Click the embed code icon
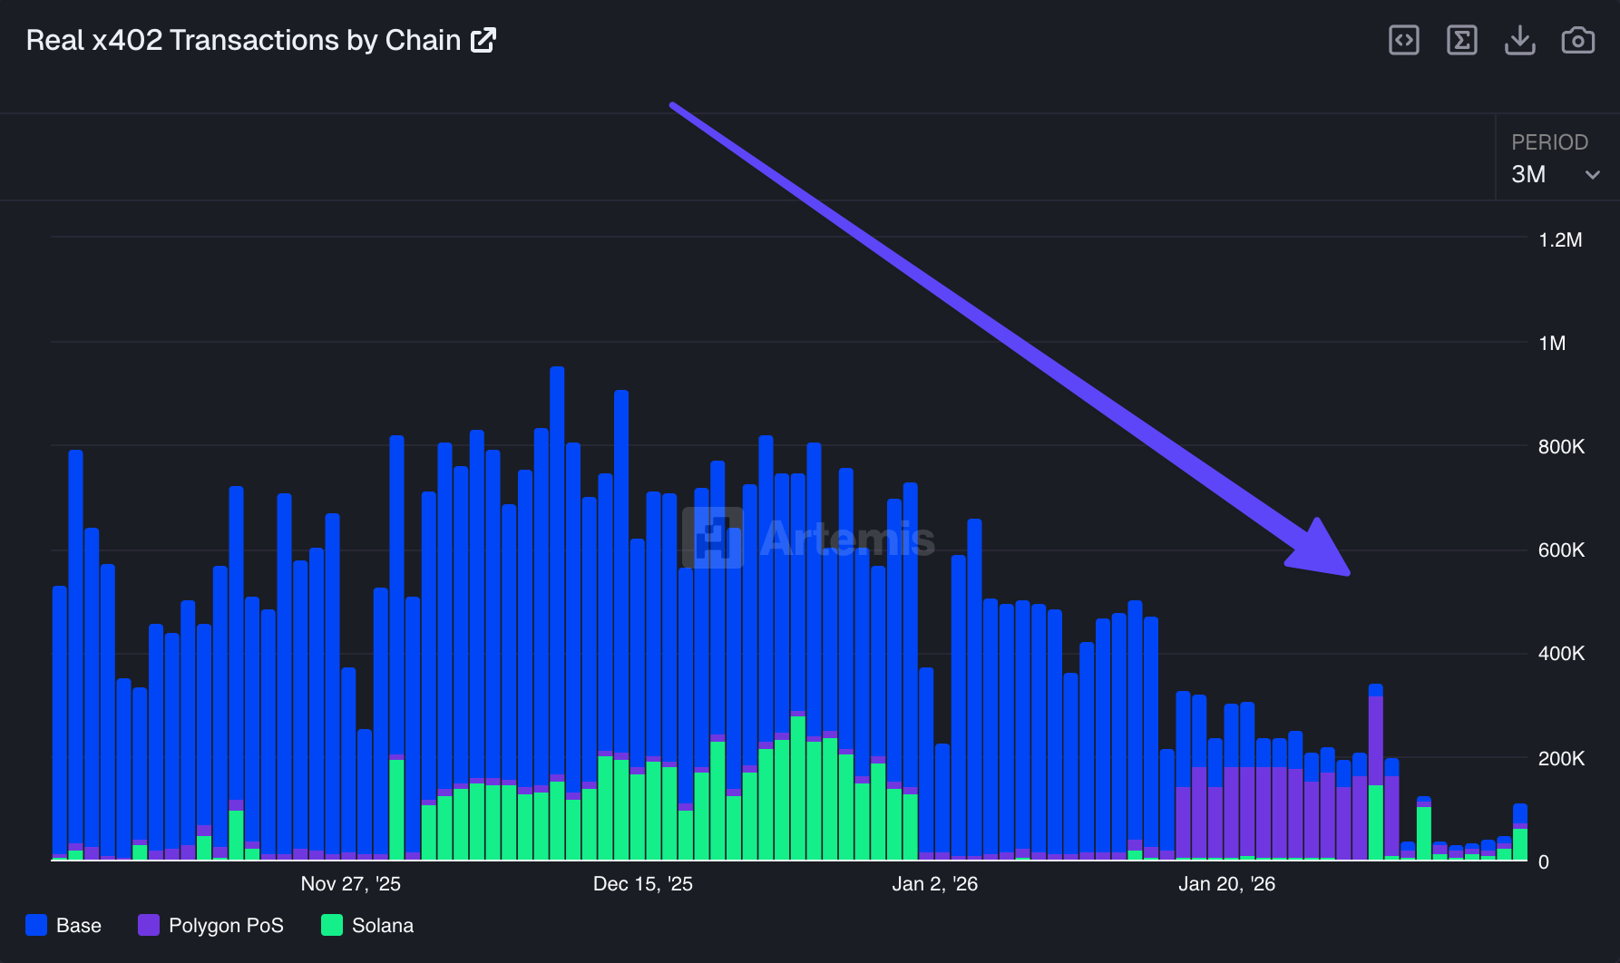Image resolution: width=1620 pixels, height=963 pixels. point(1403,40)
